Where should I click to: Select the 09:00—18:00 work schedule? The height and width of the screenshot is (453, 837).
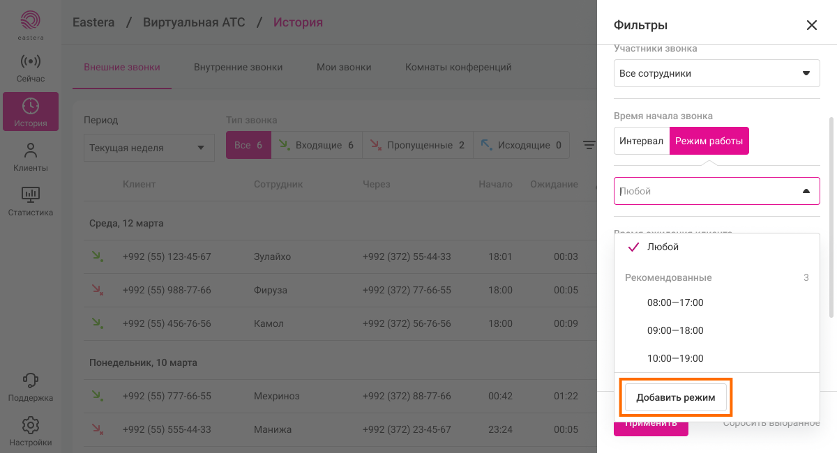point(675,330)
